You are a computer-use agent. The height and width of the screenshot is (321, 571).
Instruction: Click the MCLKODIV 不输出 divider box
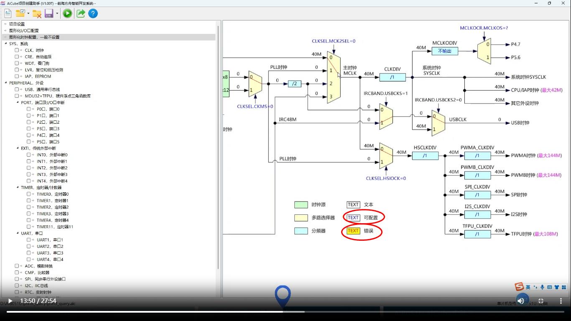[x=445, y=51]
